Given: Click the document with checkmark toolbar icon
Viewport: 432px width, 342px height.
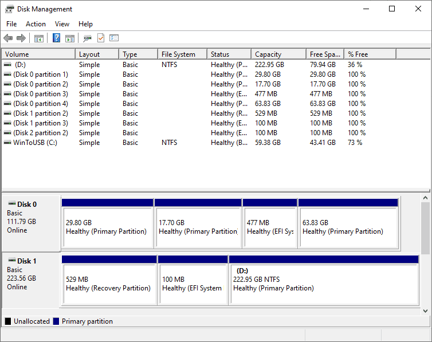Looking at the screenshot, I should tap(101, 38).
